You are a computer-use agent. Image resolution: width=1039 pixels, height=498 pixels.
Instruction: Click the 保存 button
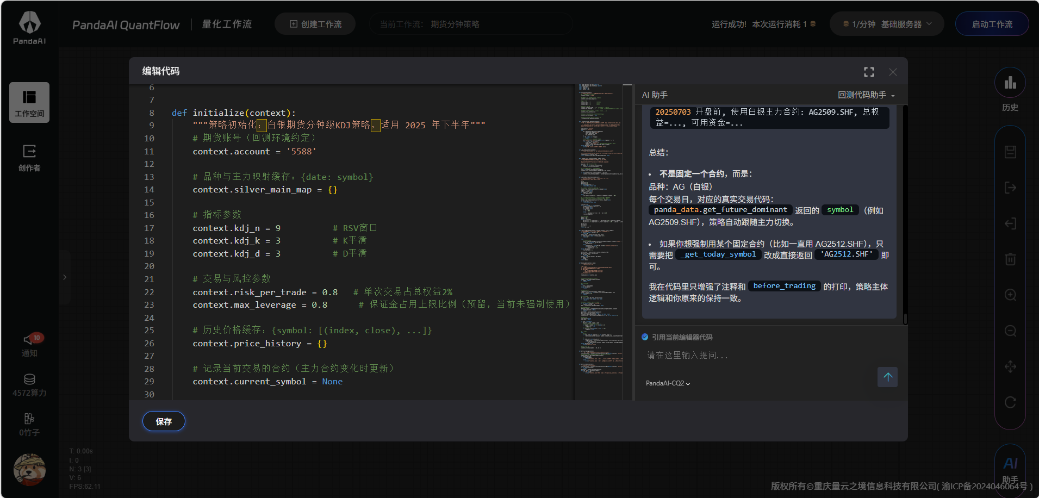click(164, 421)
